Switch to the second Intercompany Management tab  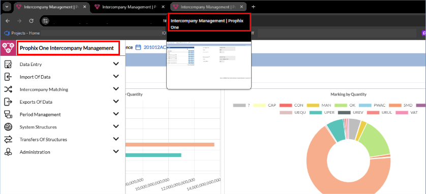click(x=128, y=7)
